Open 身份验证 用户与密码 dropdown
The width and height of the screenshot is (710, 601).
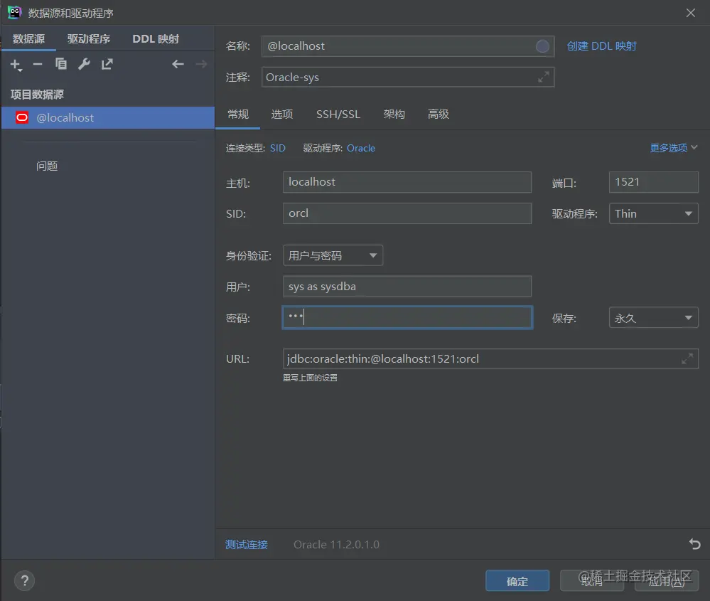(333, 255)
